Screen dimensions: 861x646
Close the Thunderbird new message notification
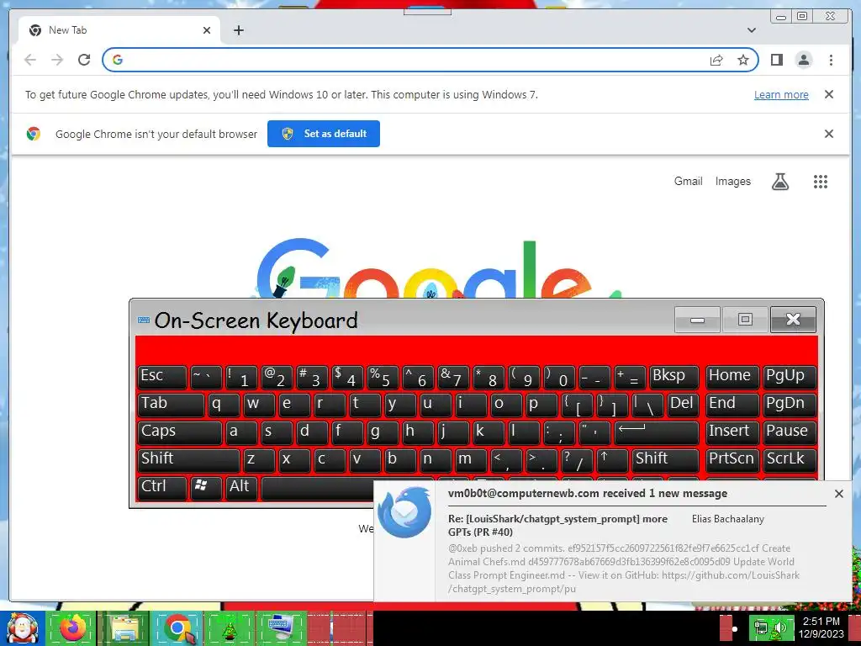pos(838,494)
